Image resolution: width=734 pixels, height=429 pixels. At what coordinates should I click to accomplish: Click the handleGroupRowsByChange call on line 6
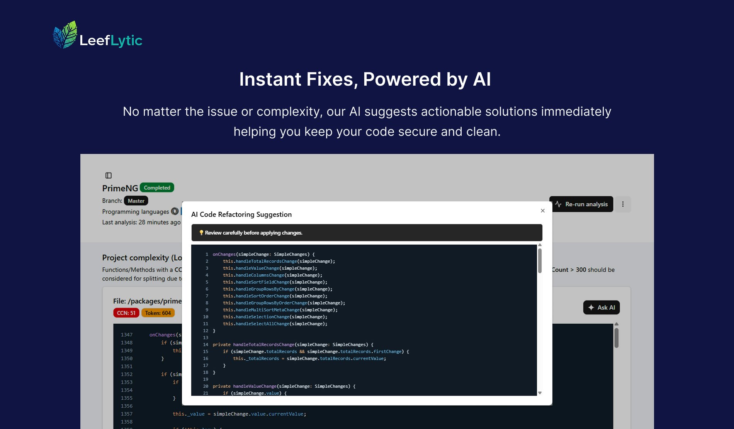(x=277, y=289)
